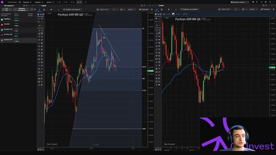Viewport: 276px width, 155px height.
Task: Click the green current price label on right chart axis
Action: click(273, 68)
